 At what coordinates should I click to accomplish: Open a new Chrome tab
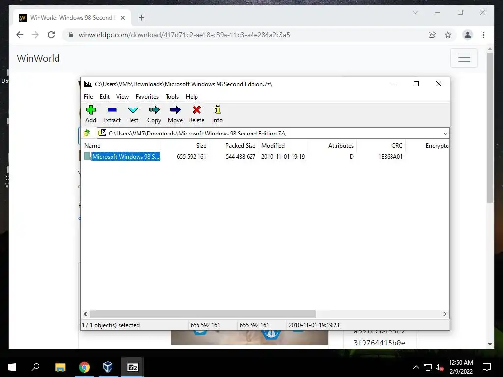coord(141,18)
